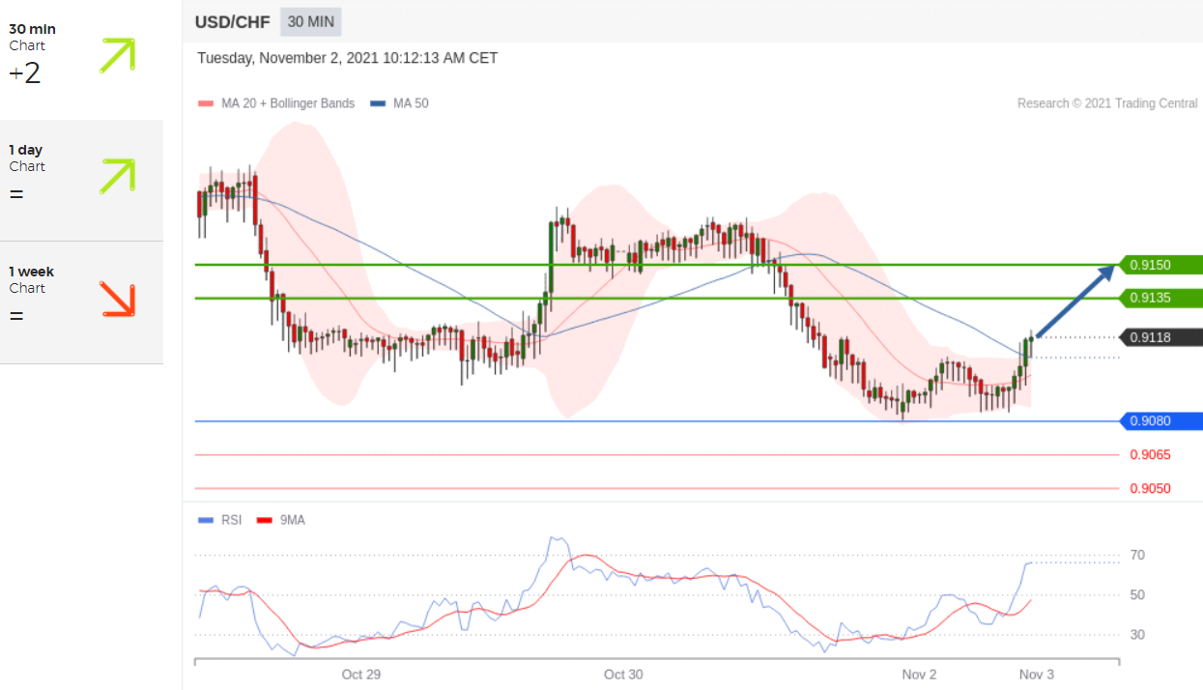Click the 1 week red down arrow icon
Viewport: 1203px width, 690px height.
117,300
